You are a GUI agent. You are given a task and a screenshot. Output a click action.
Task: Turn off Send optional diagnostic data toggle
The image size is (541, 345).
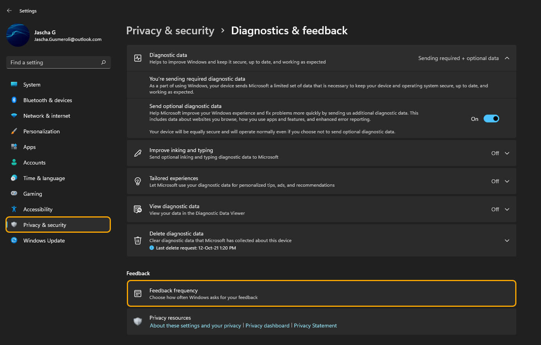pos(491,119)
